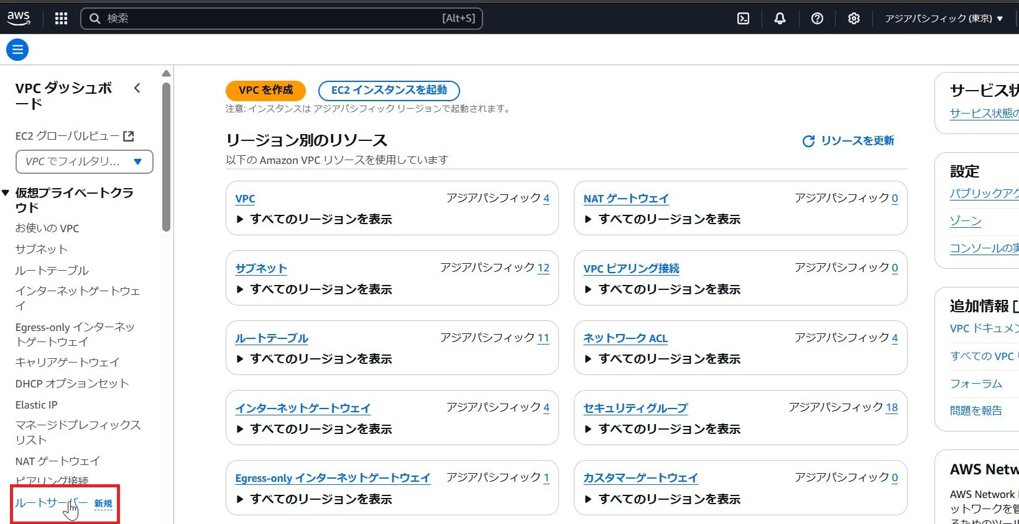Expand すべてのリージョンを表示 under インターネットゲートウェイ card
1019x524 pixels.
315,429
